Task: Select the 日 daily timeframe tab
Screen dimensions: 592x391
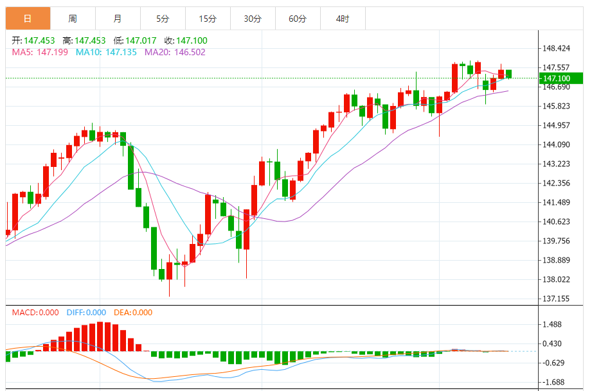Action: [28, 19]
